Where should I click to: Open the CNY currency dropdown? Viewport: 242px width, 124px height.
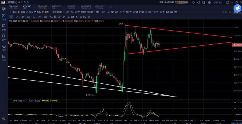[218, 2]
